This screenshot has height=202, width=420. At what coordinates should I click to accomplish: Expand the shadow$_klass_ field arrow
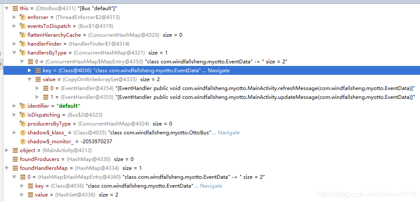14,133
